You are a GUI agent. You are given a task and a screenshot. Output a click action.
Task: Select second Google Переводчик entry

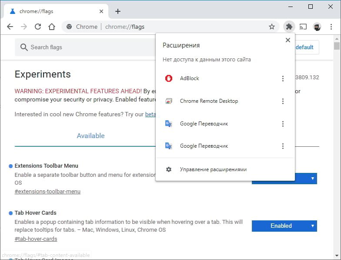click(225, 146)
